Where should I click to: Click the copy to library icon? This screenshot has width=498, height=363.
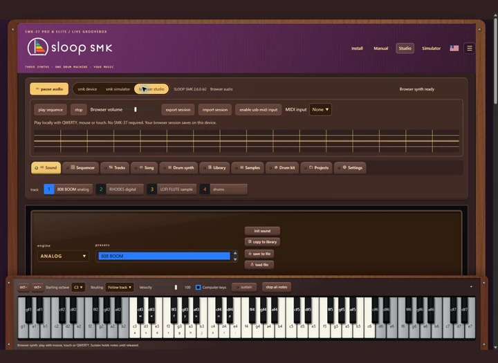point(250,241)
